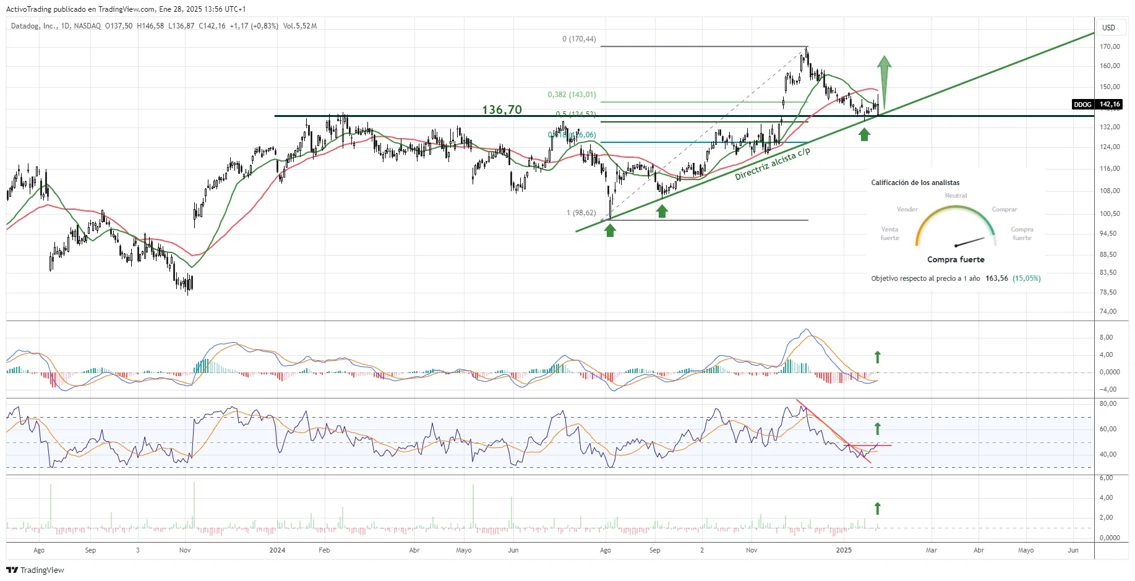Click the analyst rating gauge needle
1135x581 pixels.
click(x=969, y=241)
